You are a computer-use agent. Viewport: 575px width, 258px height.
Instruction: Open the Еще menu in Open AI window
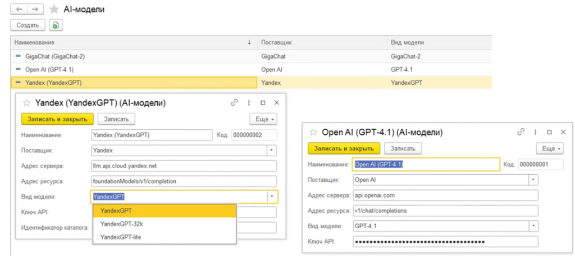point(550,148)
